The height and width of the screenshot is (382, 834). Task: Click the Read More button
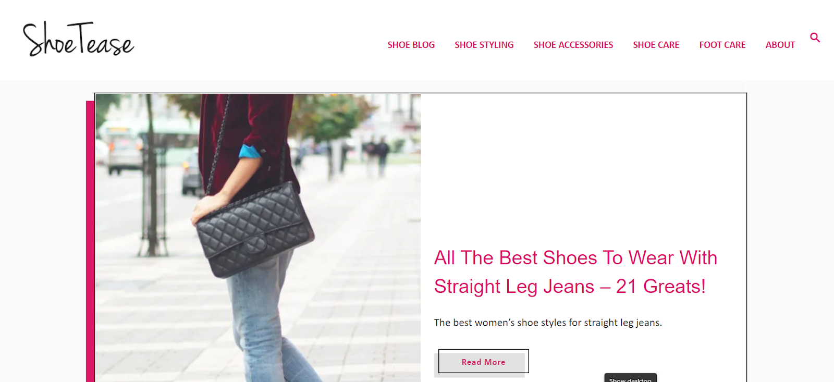click(x=483, y=362)
